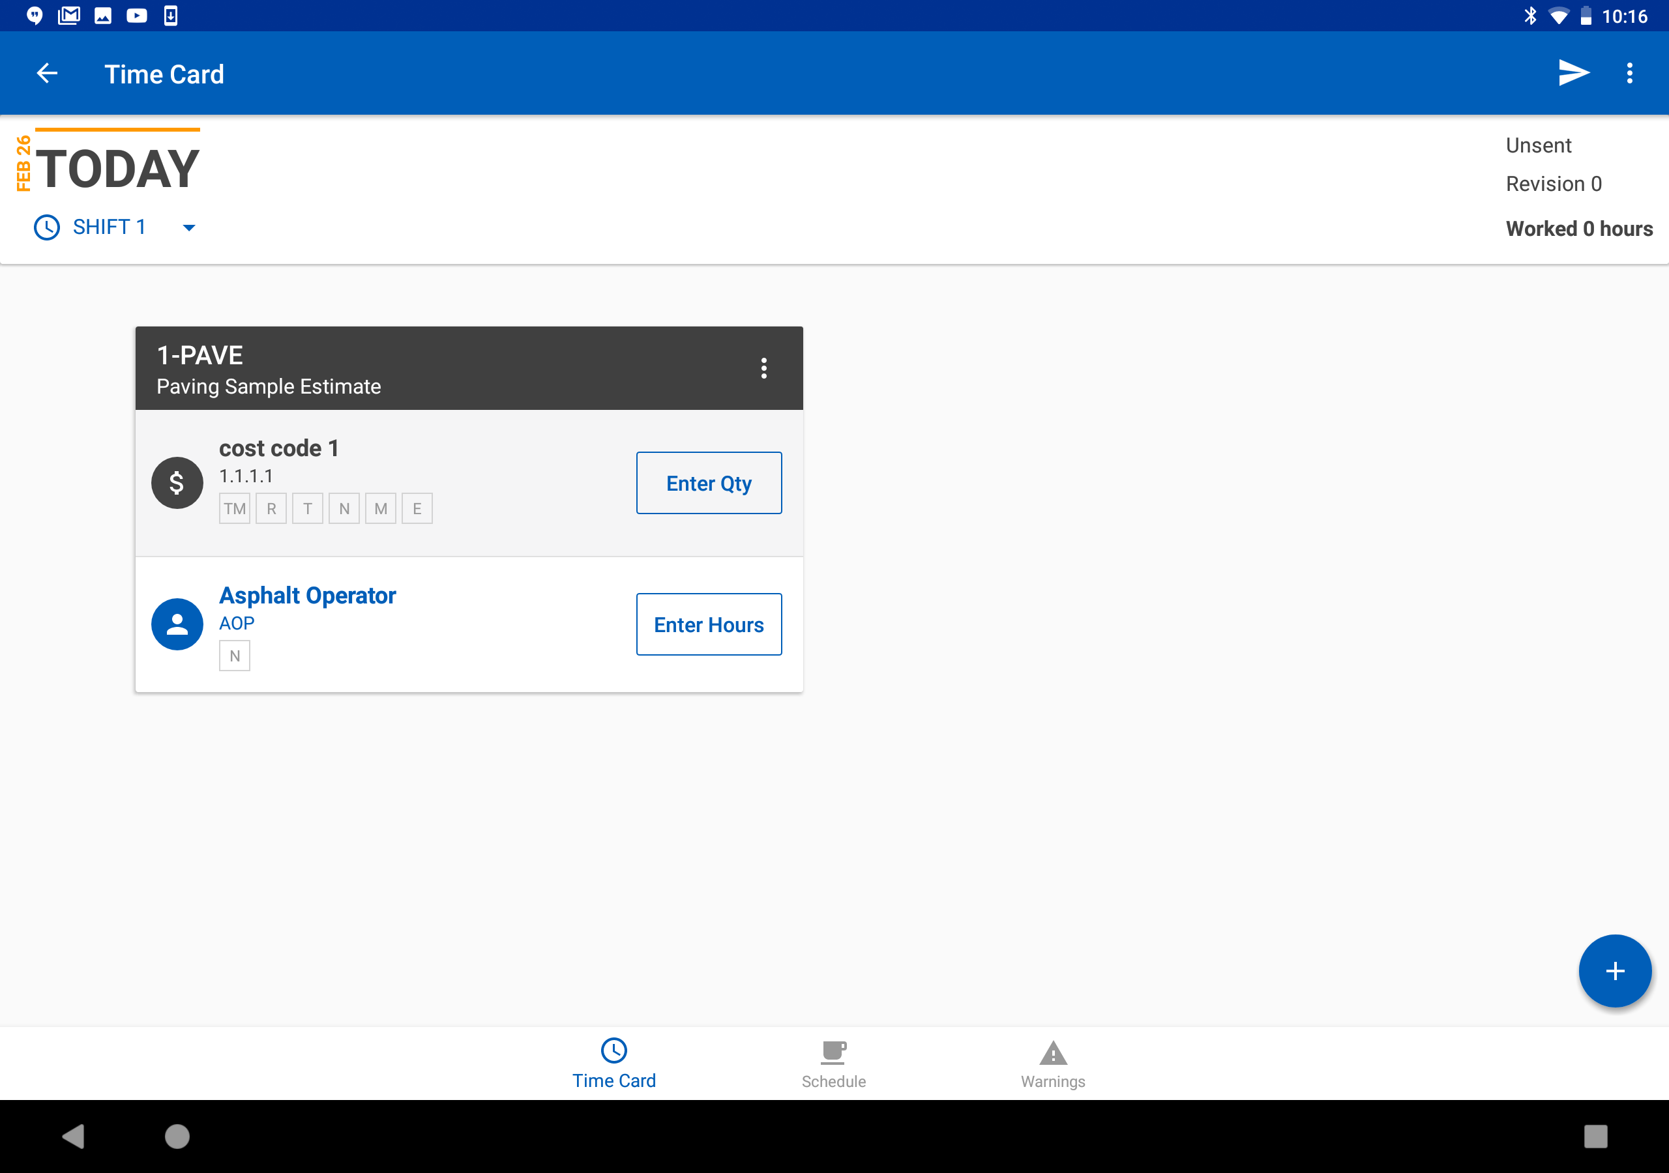Tap the back arrow in the title bar

pyautogui.click(x=46, y=73)
